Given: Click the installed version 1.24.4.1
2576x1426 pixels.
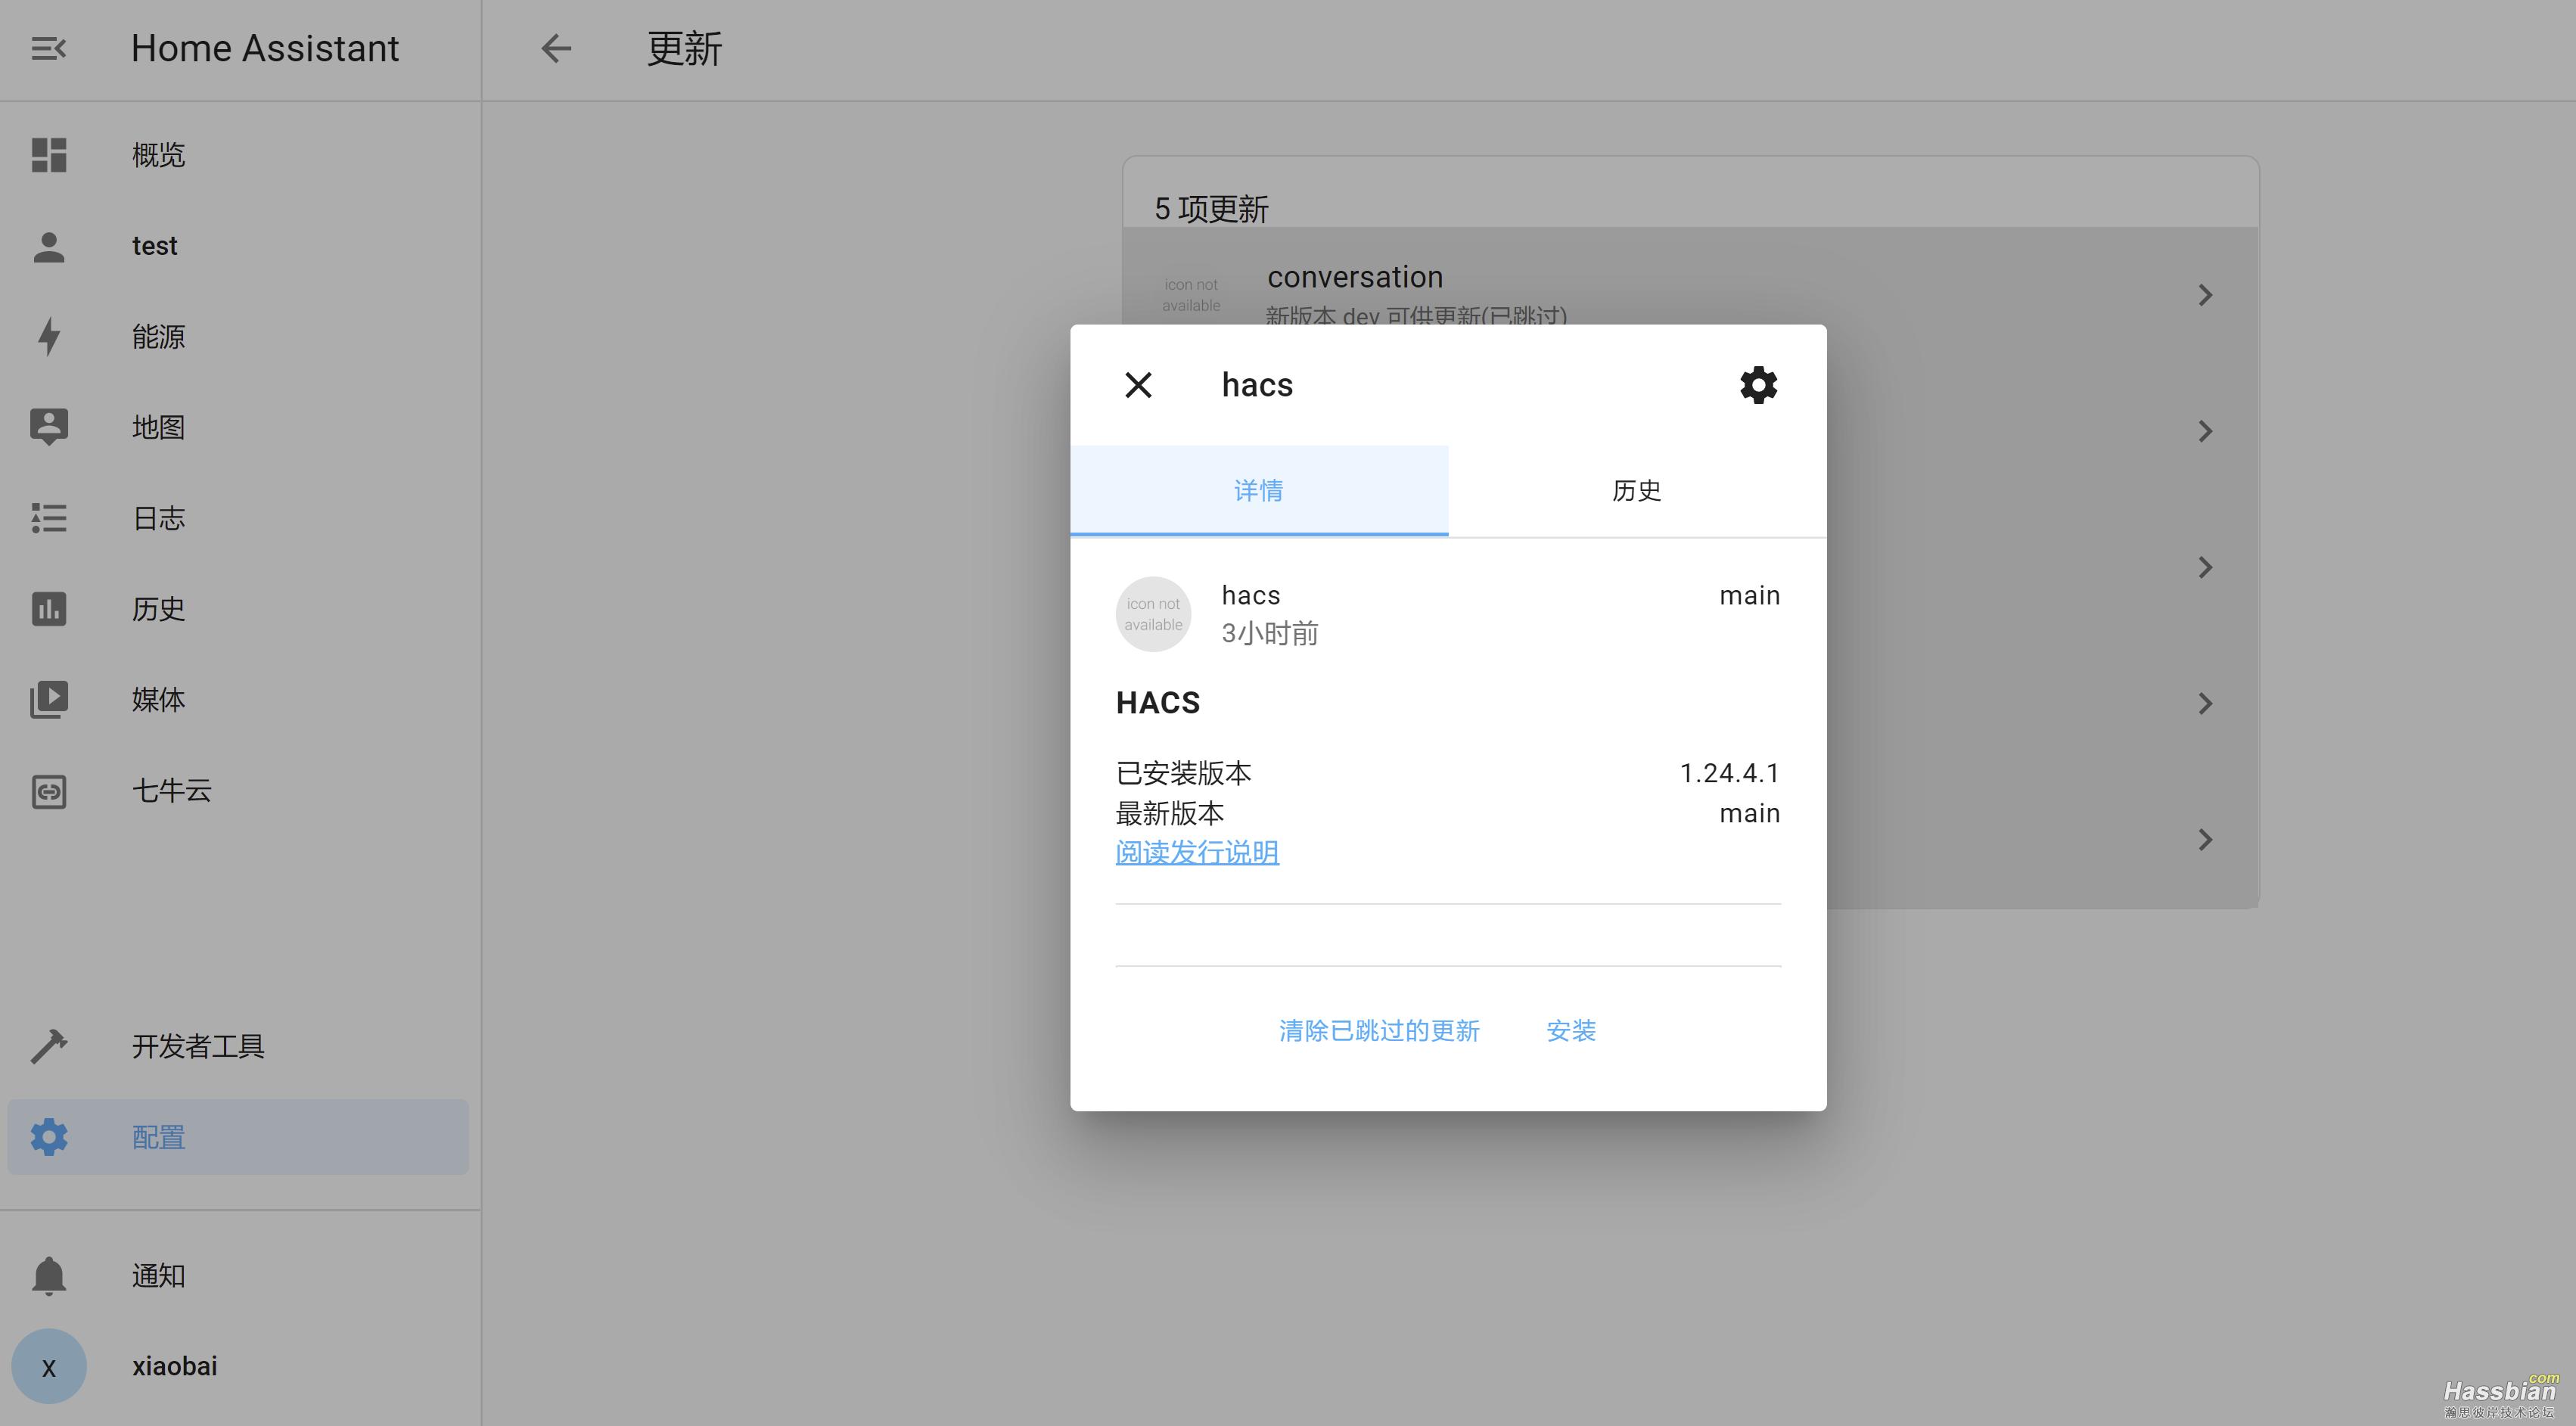Looking at the screenshot, I should click(1730, 773).
